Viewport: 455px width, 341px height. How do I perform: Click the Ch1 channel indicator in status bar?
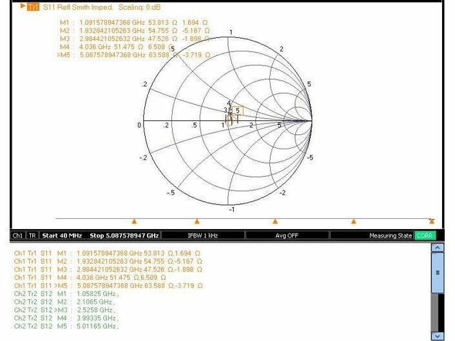coord(18,235)
